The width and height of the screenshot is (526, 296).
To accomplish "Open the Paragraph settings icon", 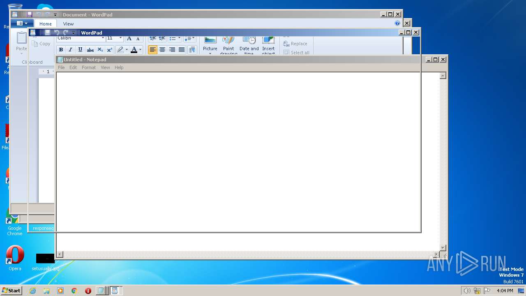I will (x=192, y=50).
